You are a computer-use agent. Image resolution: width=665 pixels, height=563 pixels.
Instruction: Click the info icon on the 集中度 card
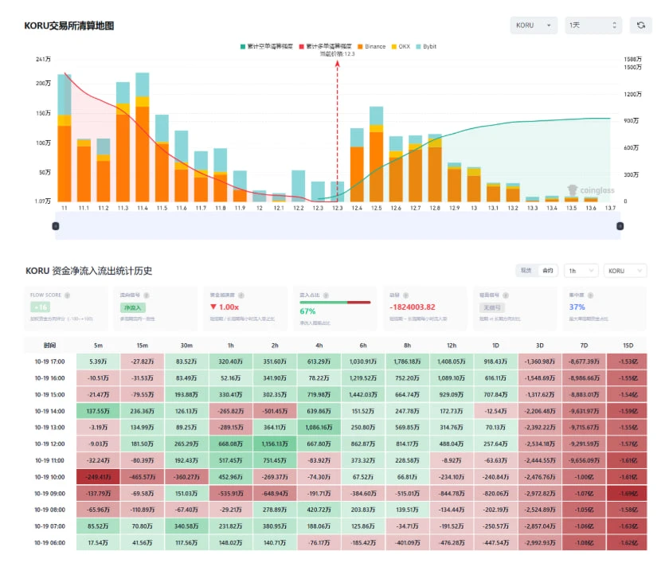point(590,295)
